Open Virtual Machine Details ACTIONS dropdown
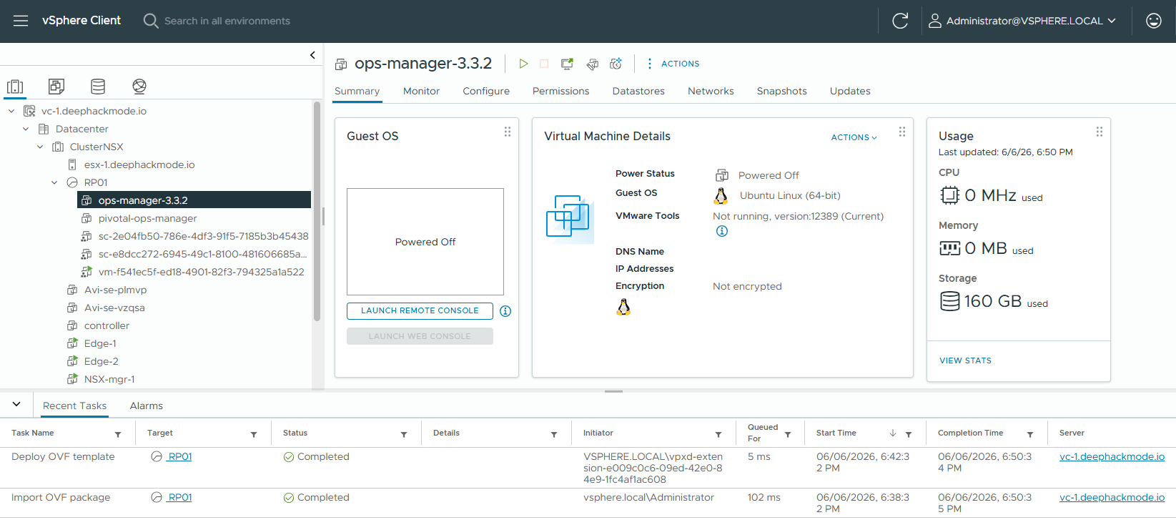The image size is (1176, 520). (x=854, y=137)
